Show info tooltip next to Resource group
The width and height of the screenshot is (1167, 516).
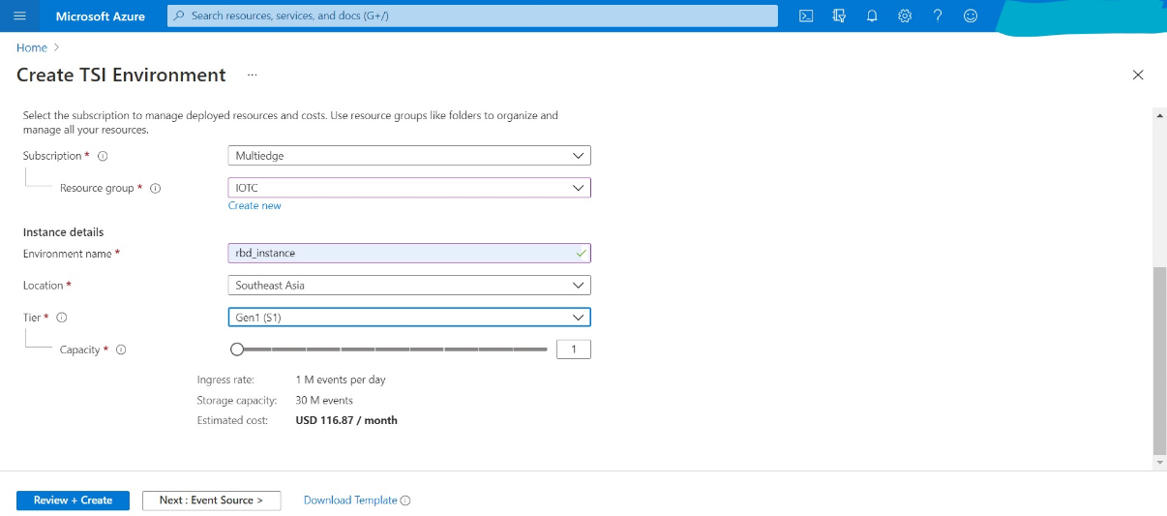tap(155, 189)
